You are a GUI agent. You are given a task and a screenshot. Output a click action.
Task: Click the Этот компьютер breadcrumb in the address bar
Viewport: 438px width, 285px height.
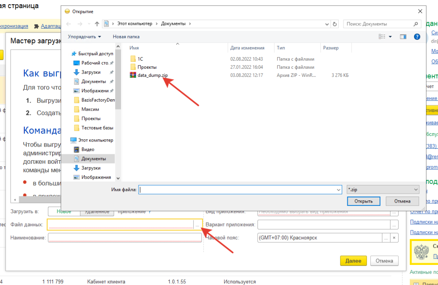click(x=135, y=24)
